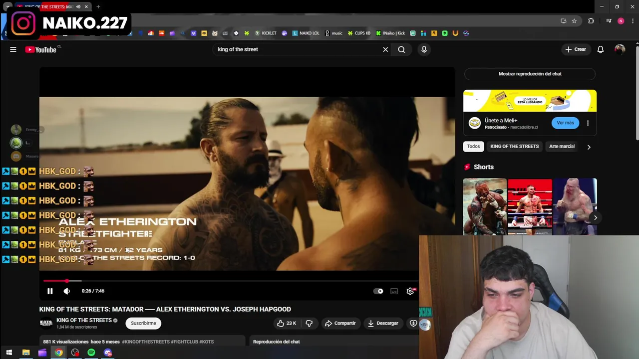The width and height of the screenshot is (639, 359).
Task: Click the video progress scrubber handle
Action: (66, 281)
